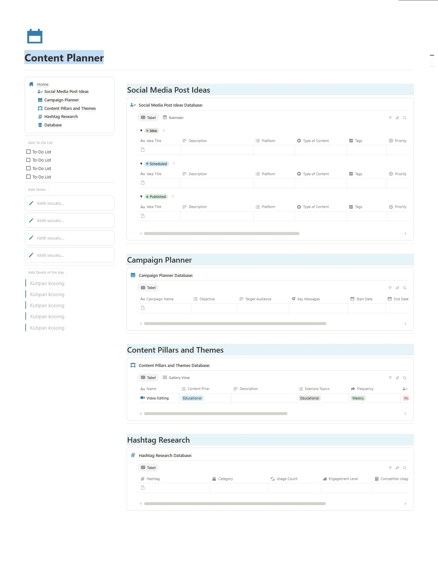The height and width of the screenshot is (585, 438).
Task: Click the hash icon beside Hashtag Research Database title
Action: point(133,455)
